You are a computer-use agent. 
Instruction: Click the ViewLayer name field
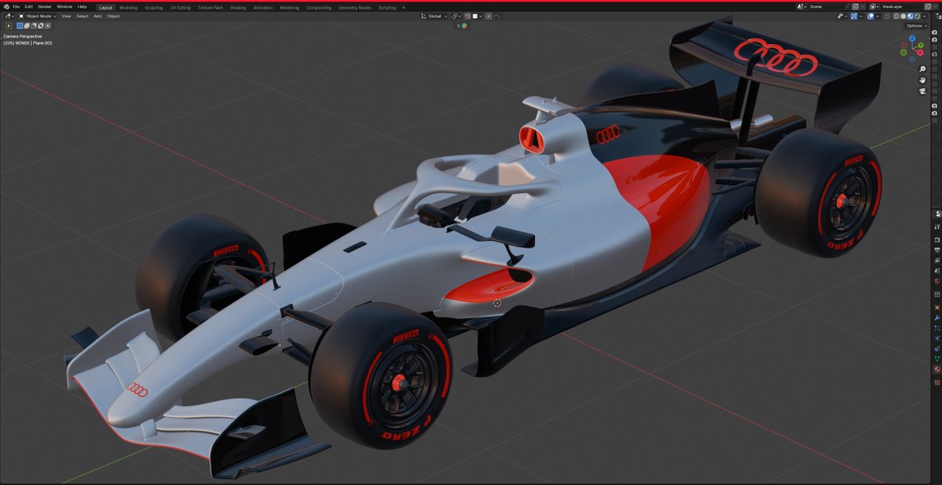tap(901, 6)
